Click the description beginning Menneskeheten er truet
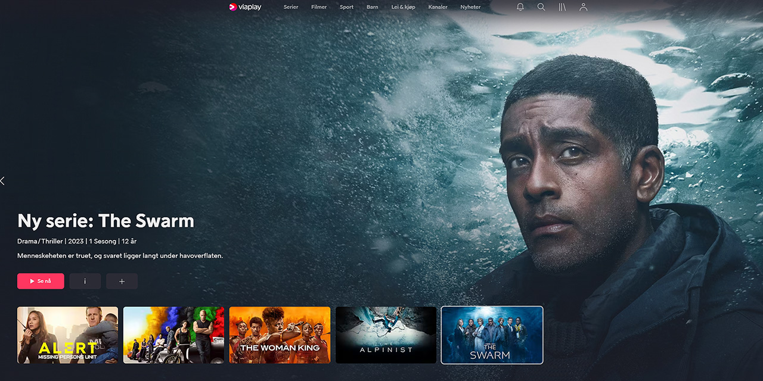 pyautogui.click(x=120, y=255)
